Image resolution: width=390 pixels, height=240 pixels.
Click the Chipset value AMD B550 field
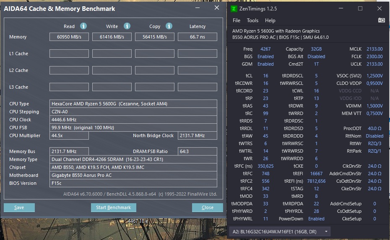133,167
